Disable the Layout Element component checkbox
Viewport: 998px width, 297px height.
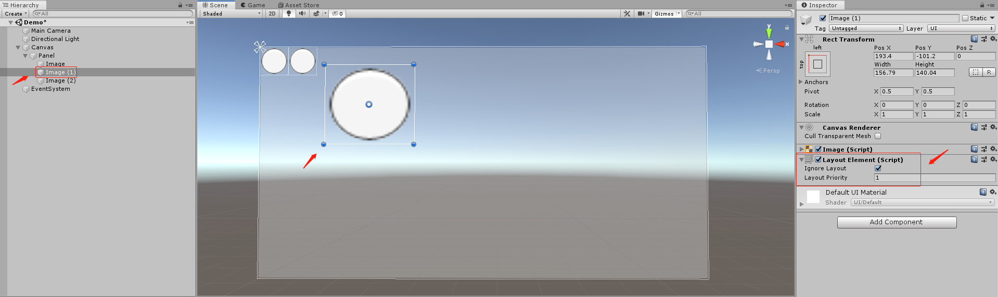[x=818, y=159]
